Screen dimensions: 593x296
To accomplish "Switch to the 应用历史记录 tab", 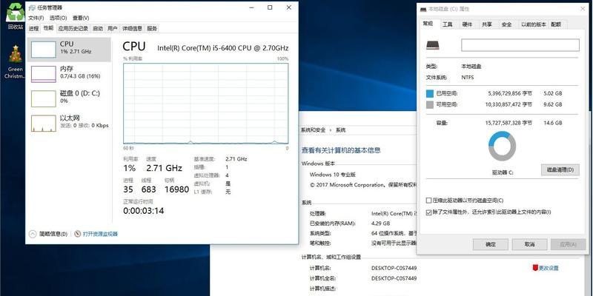I will 73,28.
